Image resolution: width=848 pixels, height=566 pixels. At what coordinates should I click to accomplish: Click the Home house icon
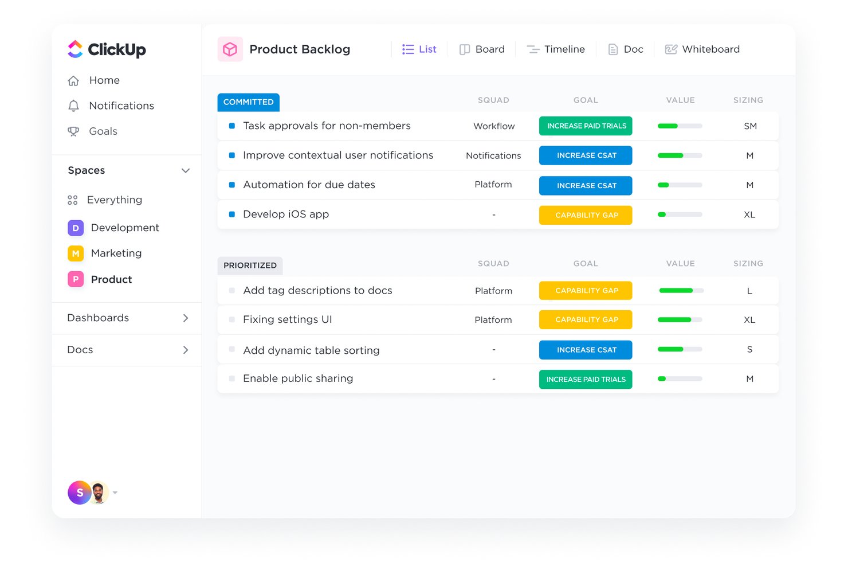point(73,81)
